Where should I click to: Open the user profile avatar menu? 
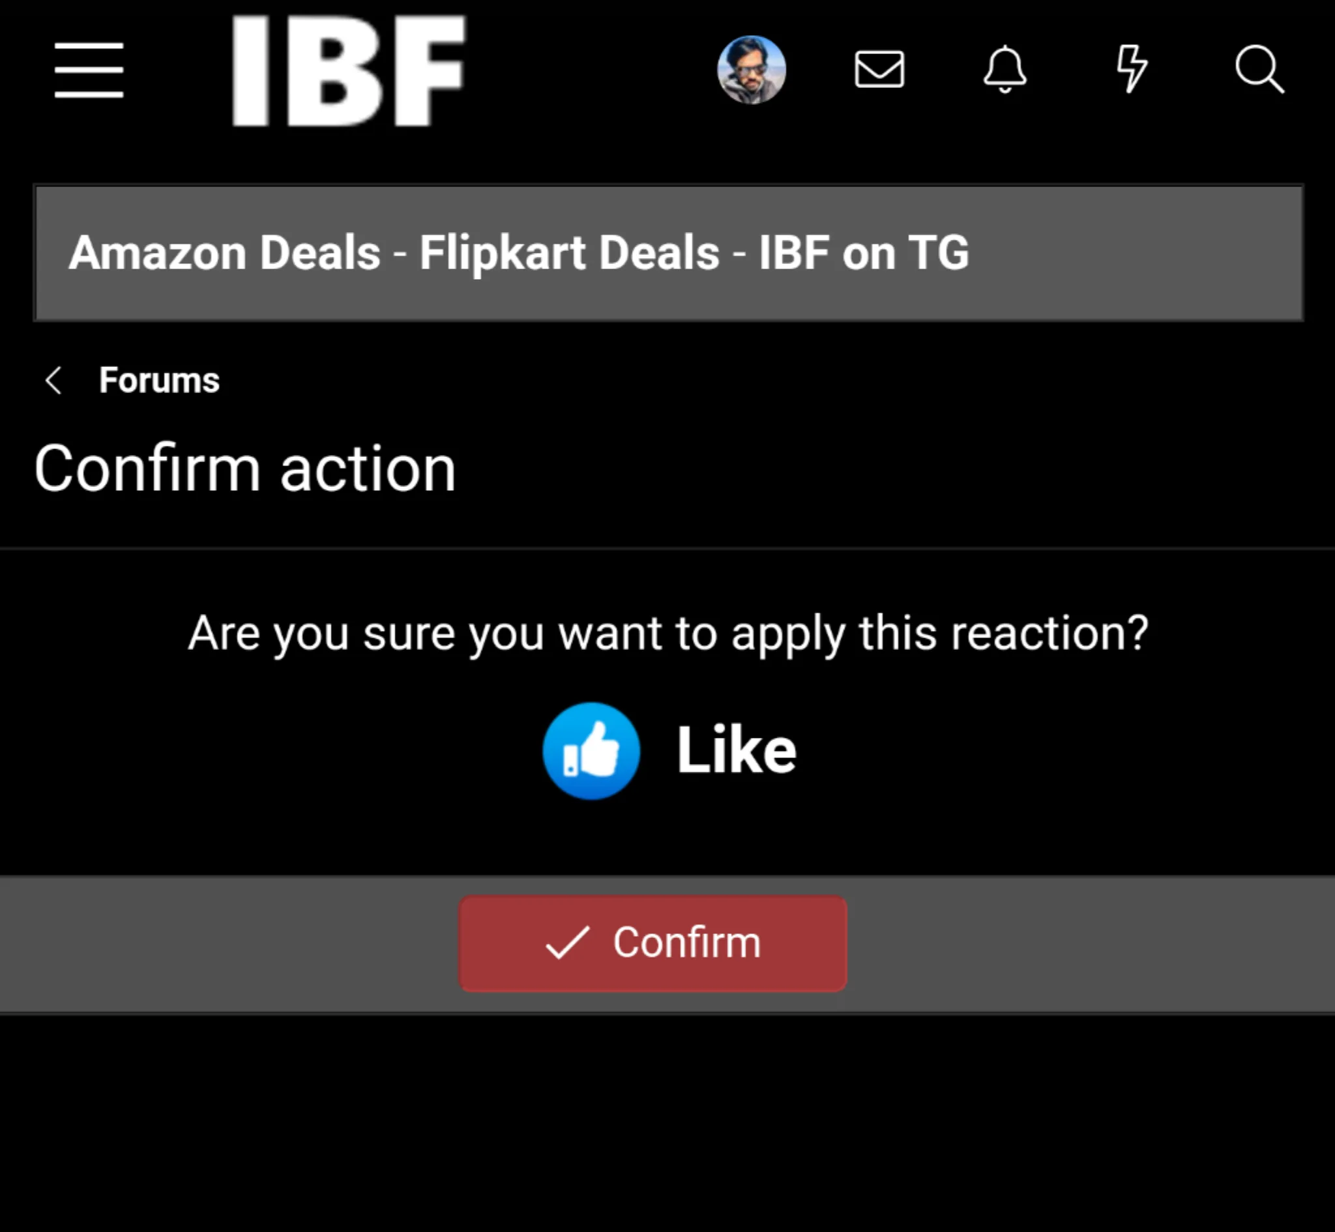point(751,70)
